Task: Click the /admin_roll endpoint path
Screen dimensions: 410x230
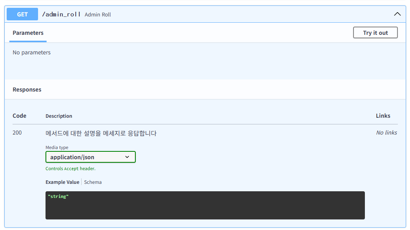Action: (x=61, y=14)
